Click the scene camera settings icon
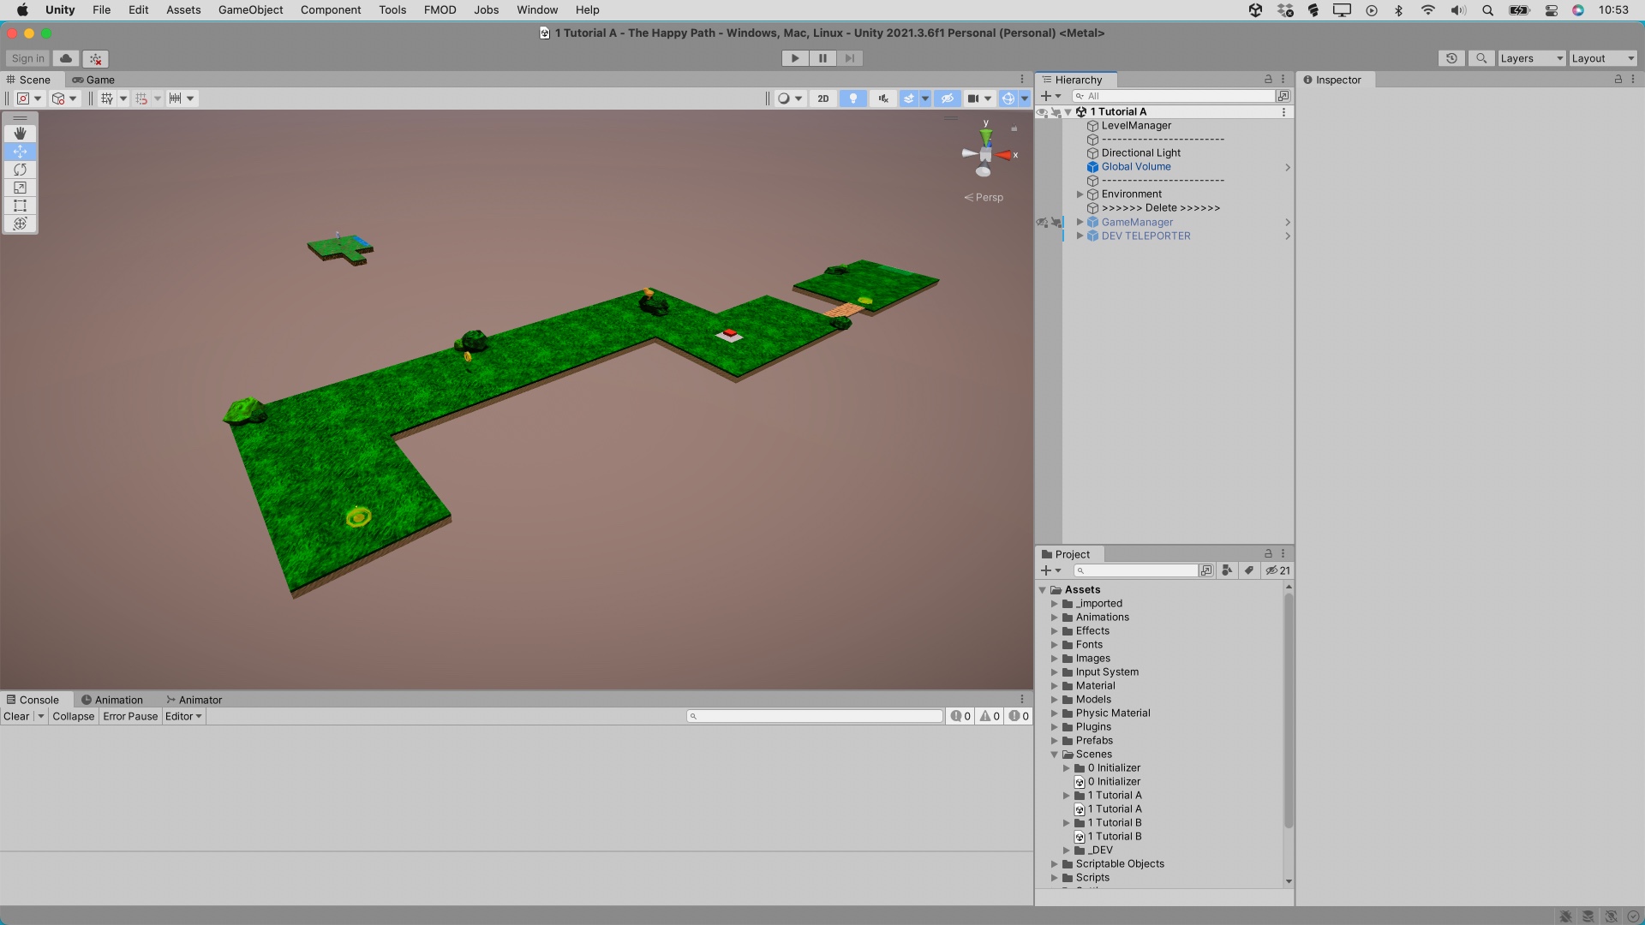Image resolution: width=1645 pixels, height=925 pixels. pyautogui.click(x=978, y=98)
